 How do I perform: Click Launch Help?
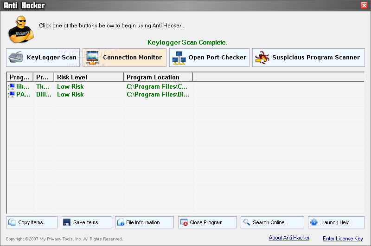[x=336, y=222]
